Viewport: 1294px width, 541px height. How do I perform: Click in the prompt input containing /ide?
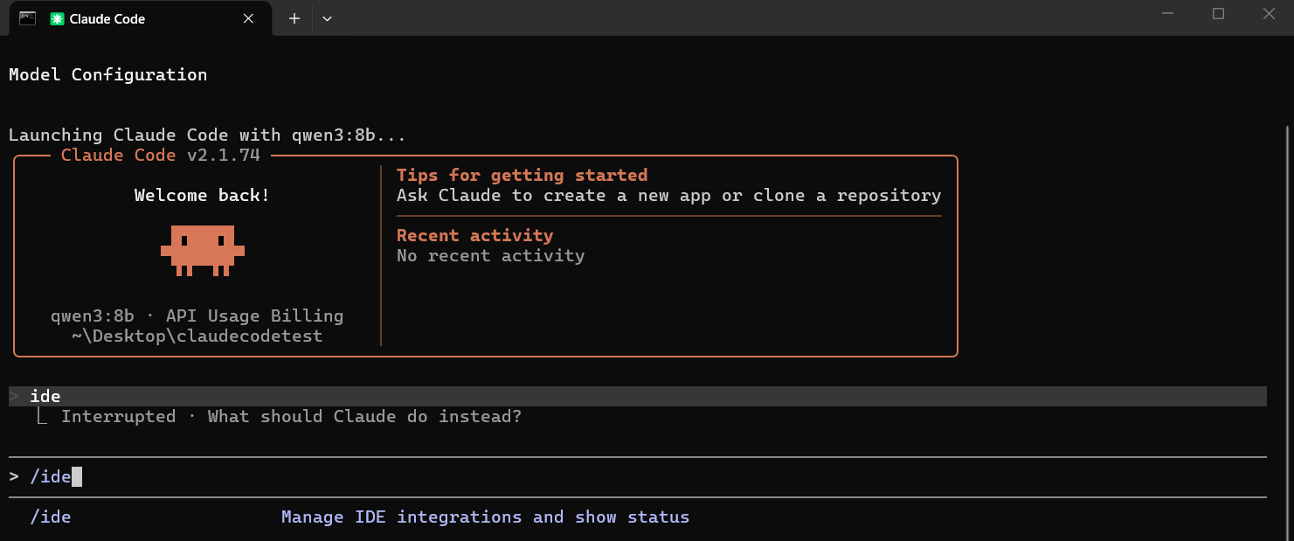[638, 476]
